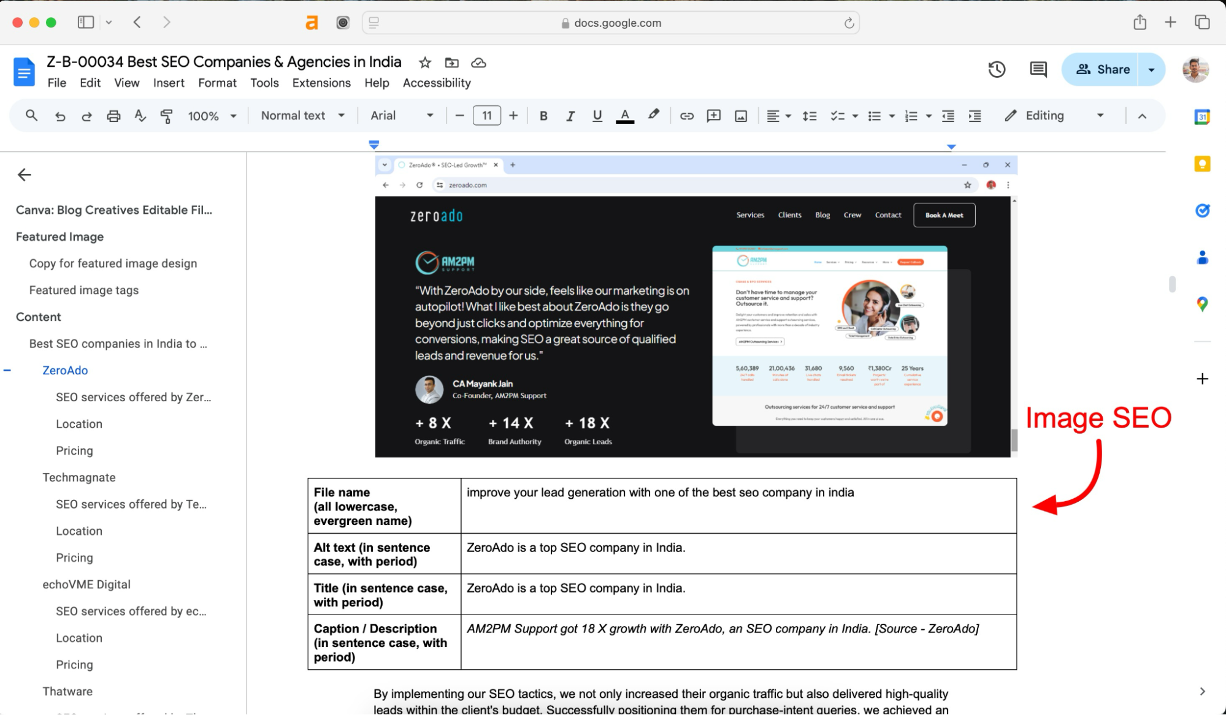1226x715 pixels.
Task: Undo the last edit
Action: click(x=60, y=116)
